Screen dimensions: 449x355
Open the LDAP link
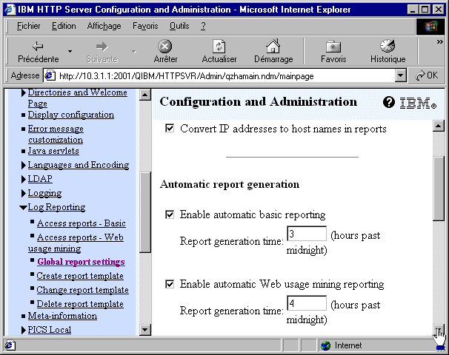(40, 179)
